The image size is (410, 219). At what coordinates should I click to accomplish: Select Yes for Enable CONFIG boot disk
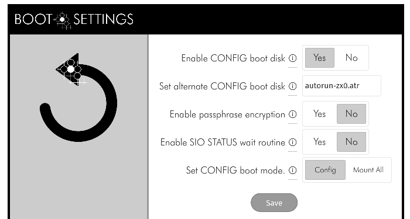[320, 58]
